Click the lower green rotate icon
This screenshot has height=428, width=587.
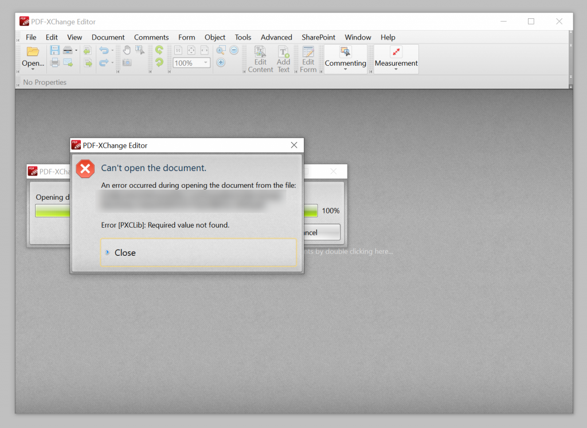[159, 62]
